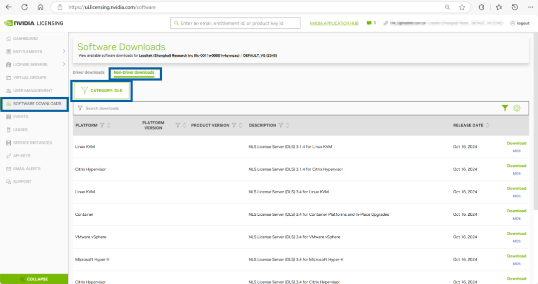Open MD5 for DLS 3.1.4 Citrix Hypervisor

pyautogui.click(x=517, y=173)
